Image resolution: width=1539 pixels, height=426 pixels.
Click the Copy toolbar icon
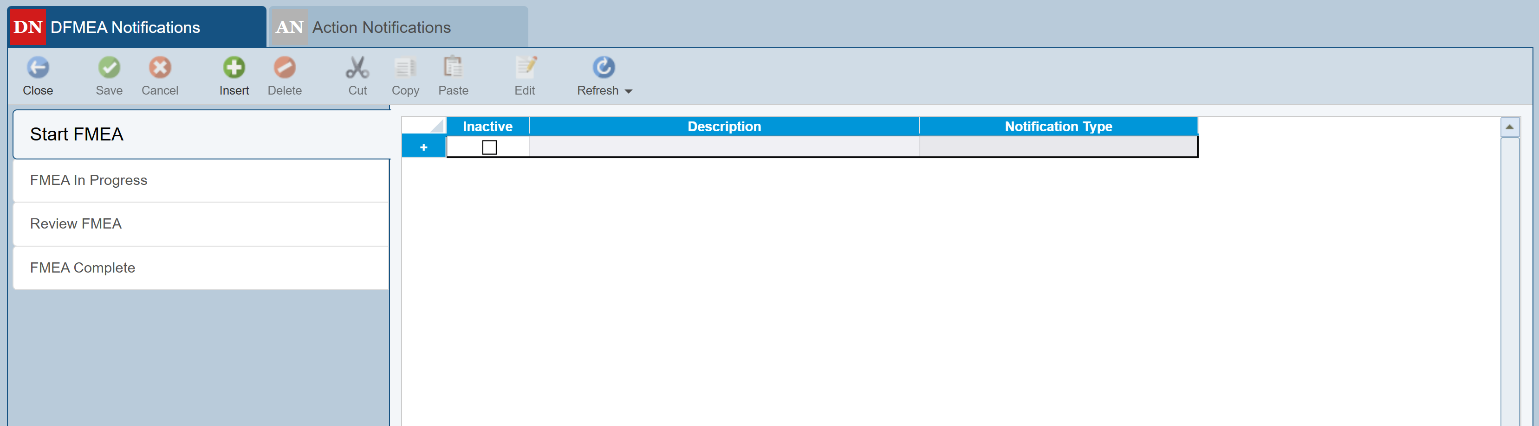405,68
